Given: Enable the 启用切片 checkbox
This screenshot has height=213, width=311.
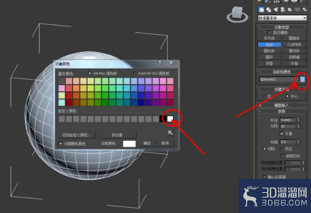Looking at the screenshot, I should (283, 156).
